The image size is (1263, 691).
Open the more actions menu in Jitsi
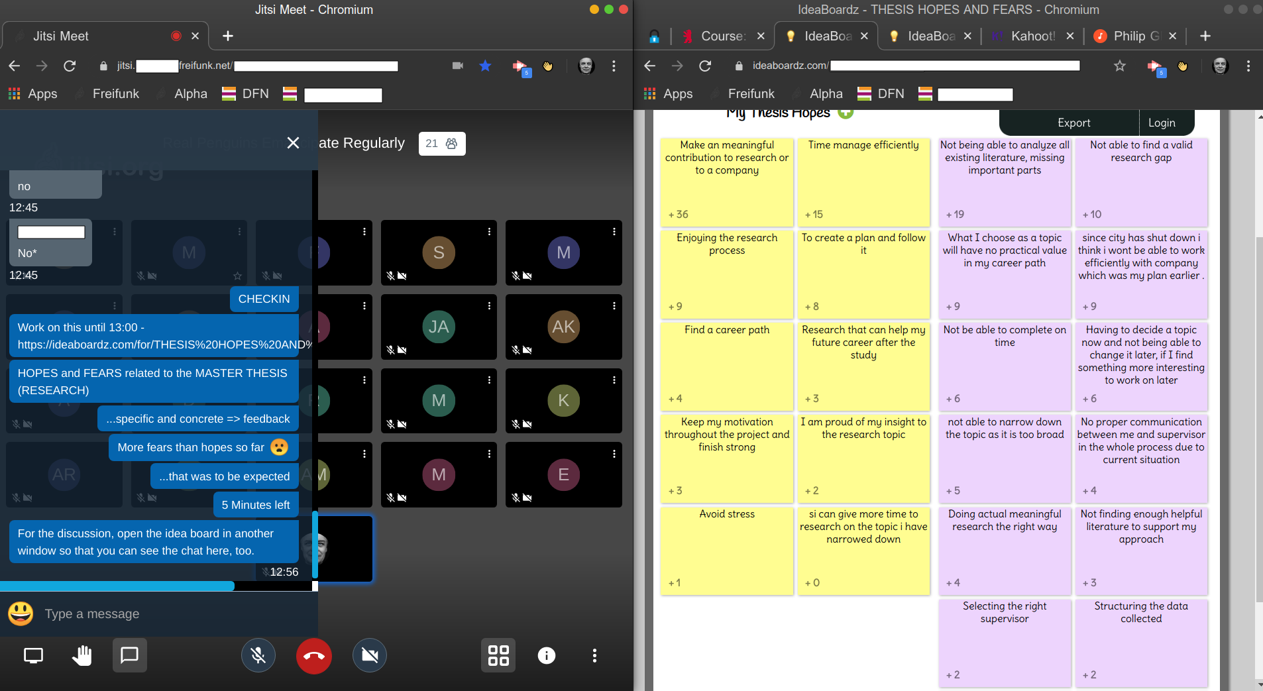pos(594,655)
